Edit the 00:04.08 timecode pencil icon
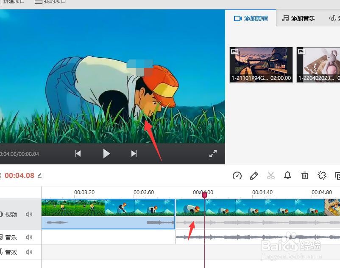Viewport: 340px width, 268px height. 39,175
